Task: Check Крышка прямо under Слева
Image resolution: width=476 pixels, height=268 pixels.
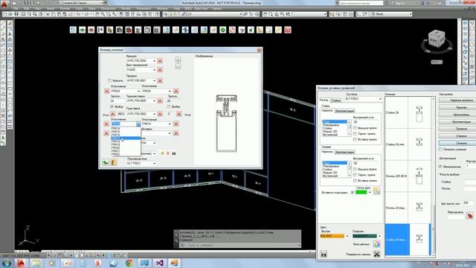Action: 355,128
